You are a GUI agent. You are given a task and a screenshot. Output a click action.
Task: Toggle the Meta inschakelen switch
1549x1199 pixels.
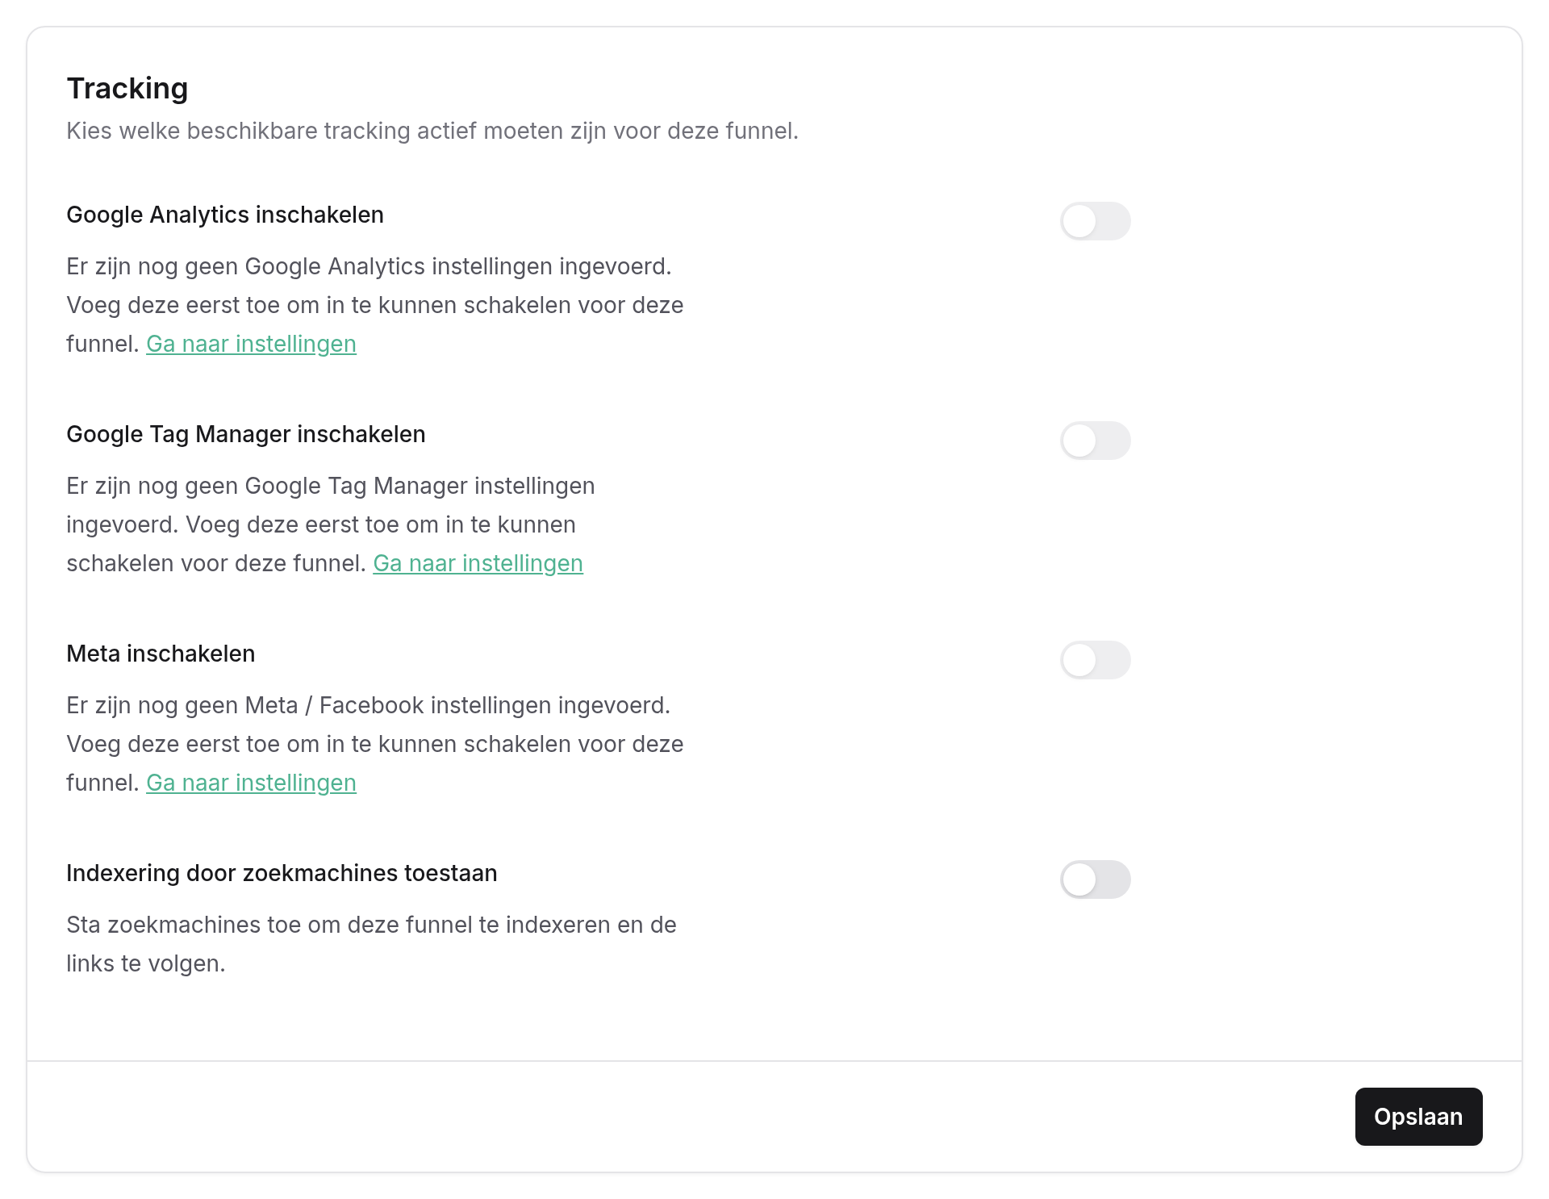(1095, 660)
